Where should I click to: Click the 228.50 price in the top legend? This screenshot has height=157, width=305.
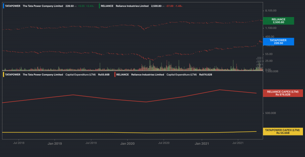(70, 6)
